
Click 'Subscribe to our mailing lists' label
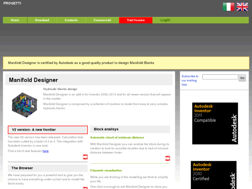click(x=190, y=80)
